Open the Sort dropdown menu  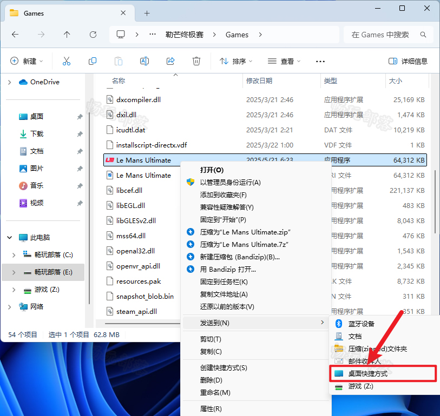pos(236,61)
